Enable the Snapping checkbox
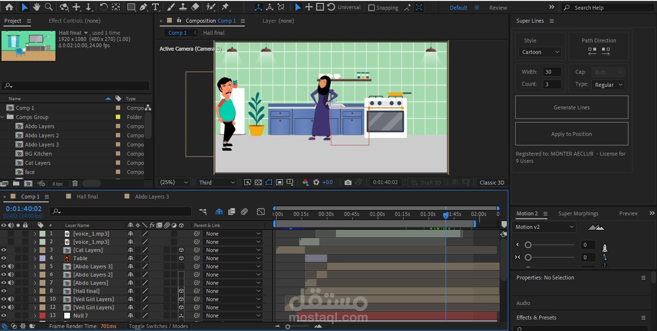657x331 pixels. [371, 8]
